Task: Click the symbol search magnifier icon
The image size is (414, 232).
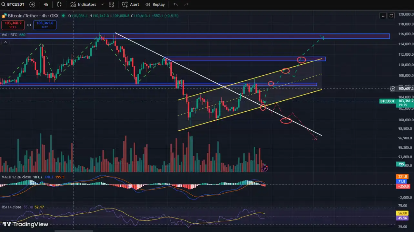Action: point(3,5)
